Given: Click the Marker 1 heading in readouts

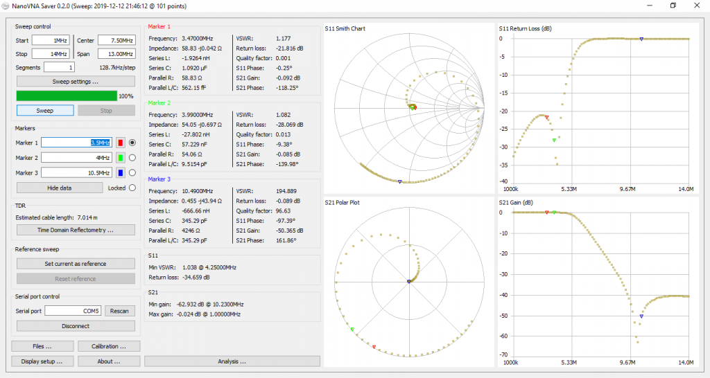Looking at the screenshot, I should click(159, 27).
